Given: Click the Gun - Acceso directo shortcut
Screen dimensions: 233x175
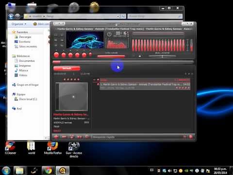Looking at the screenshot, I should click(x=74, y=150).
